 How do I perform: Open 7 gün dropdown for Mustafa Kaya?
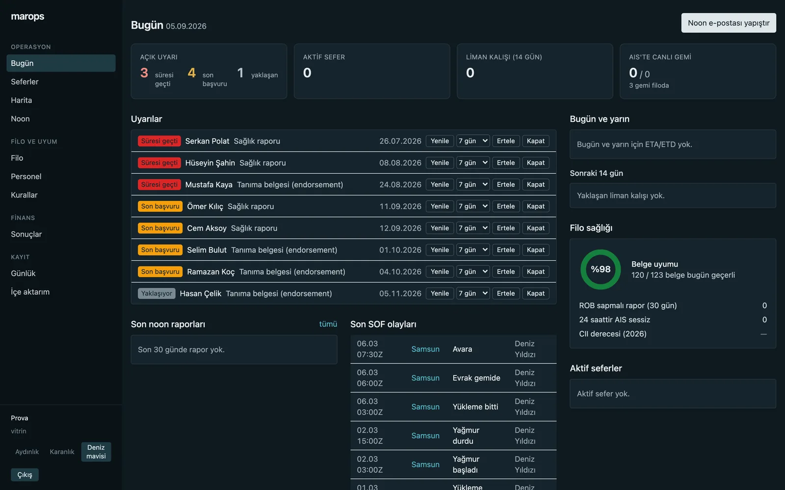coord(473,185)
